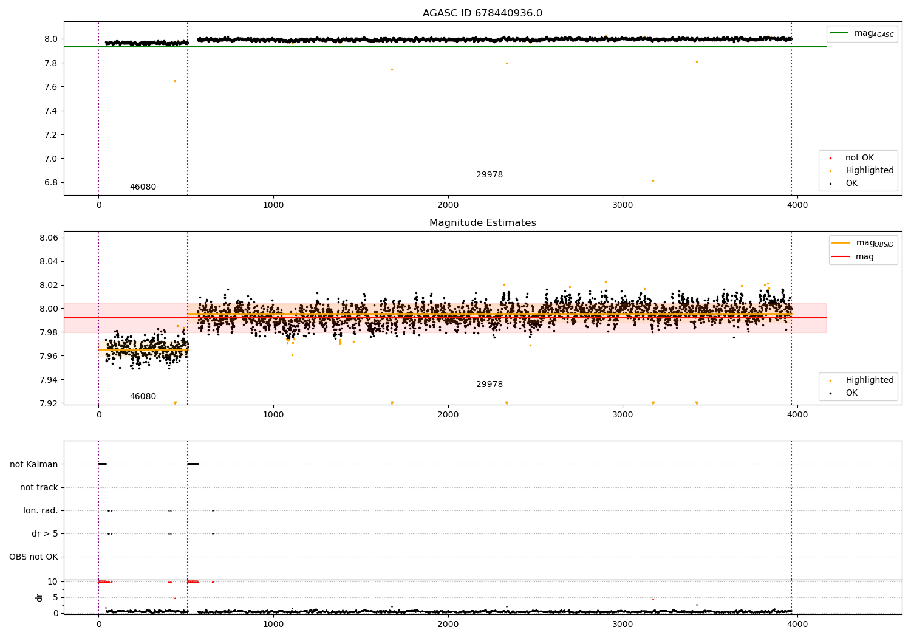Click the 'Highlighted' legend entry in Magnitude Estimates plot
Viewport: 911px width, 638px height.
point(869,380)
